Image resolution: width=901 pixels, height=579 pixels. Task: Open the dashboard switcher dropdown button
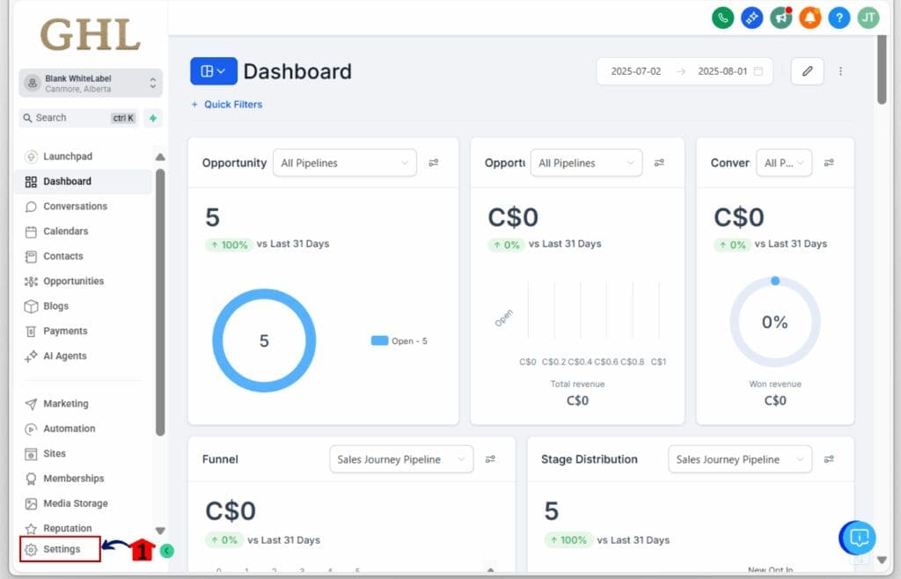[213, 71]
